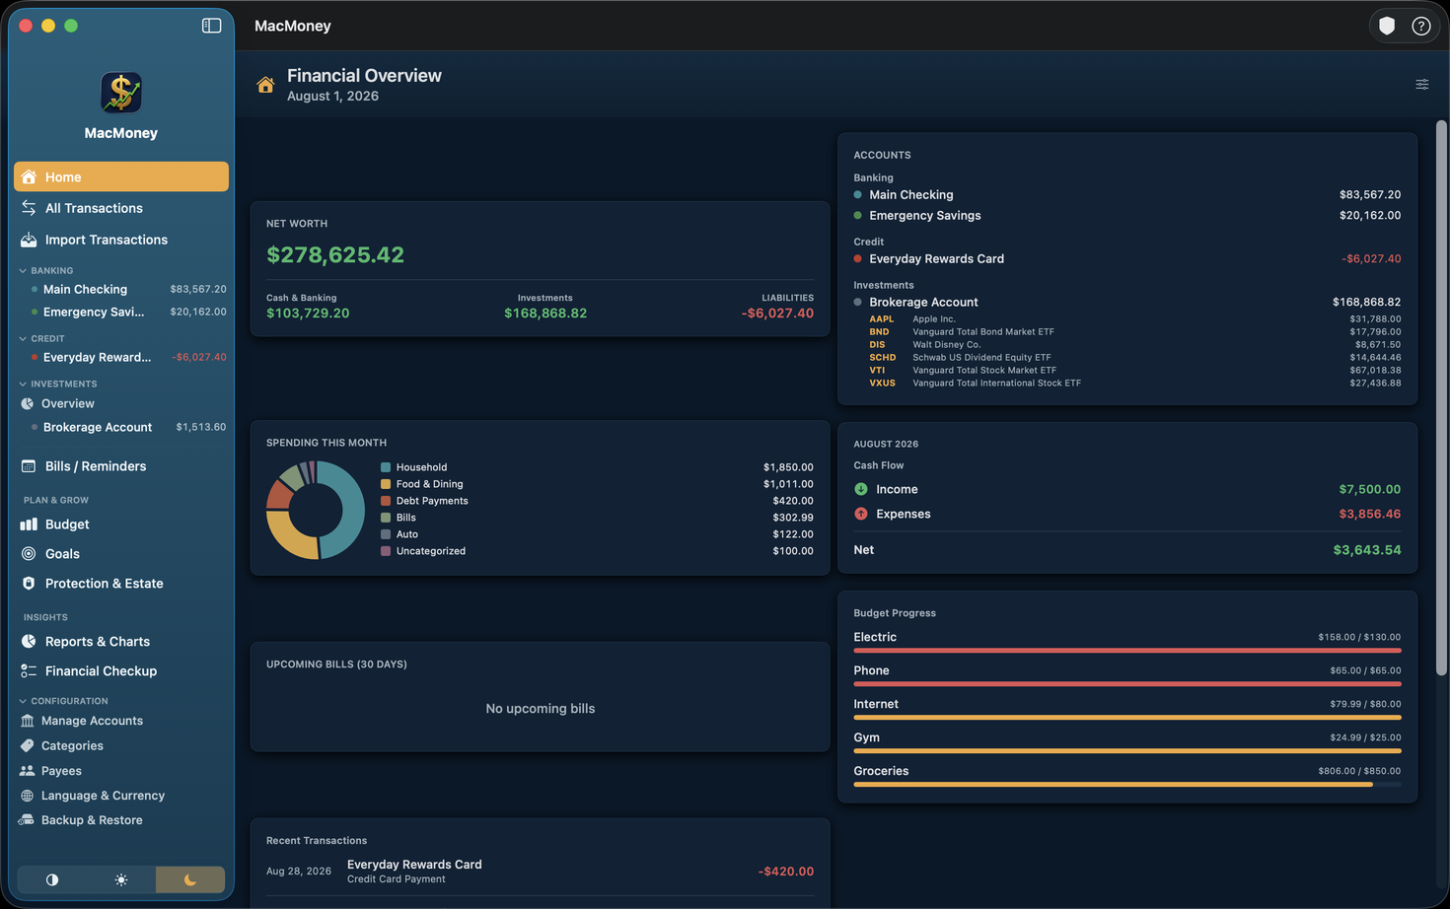Screen dimensions: 1450x909
Task: Collapse the Investments sidebar section
Action: click(23, 384)
